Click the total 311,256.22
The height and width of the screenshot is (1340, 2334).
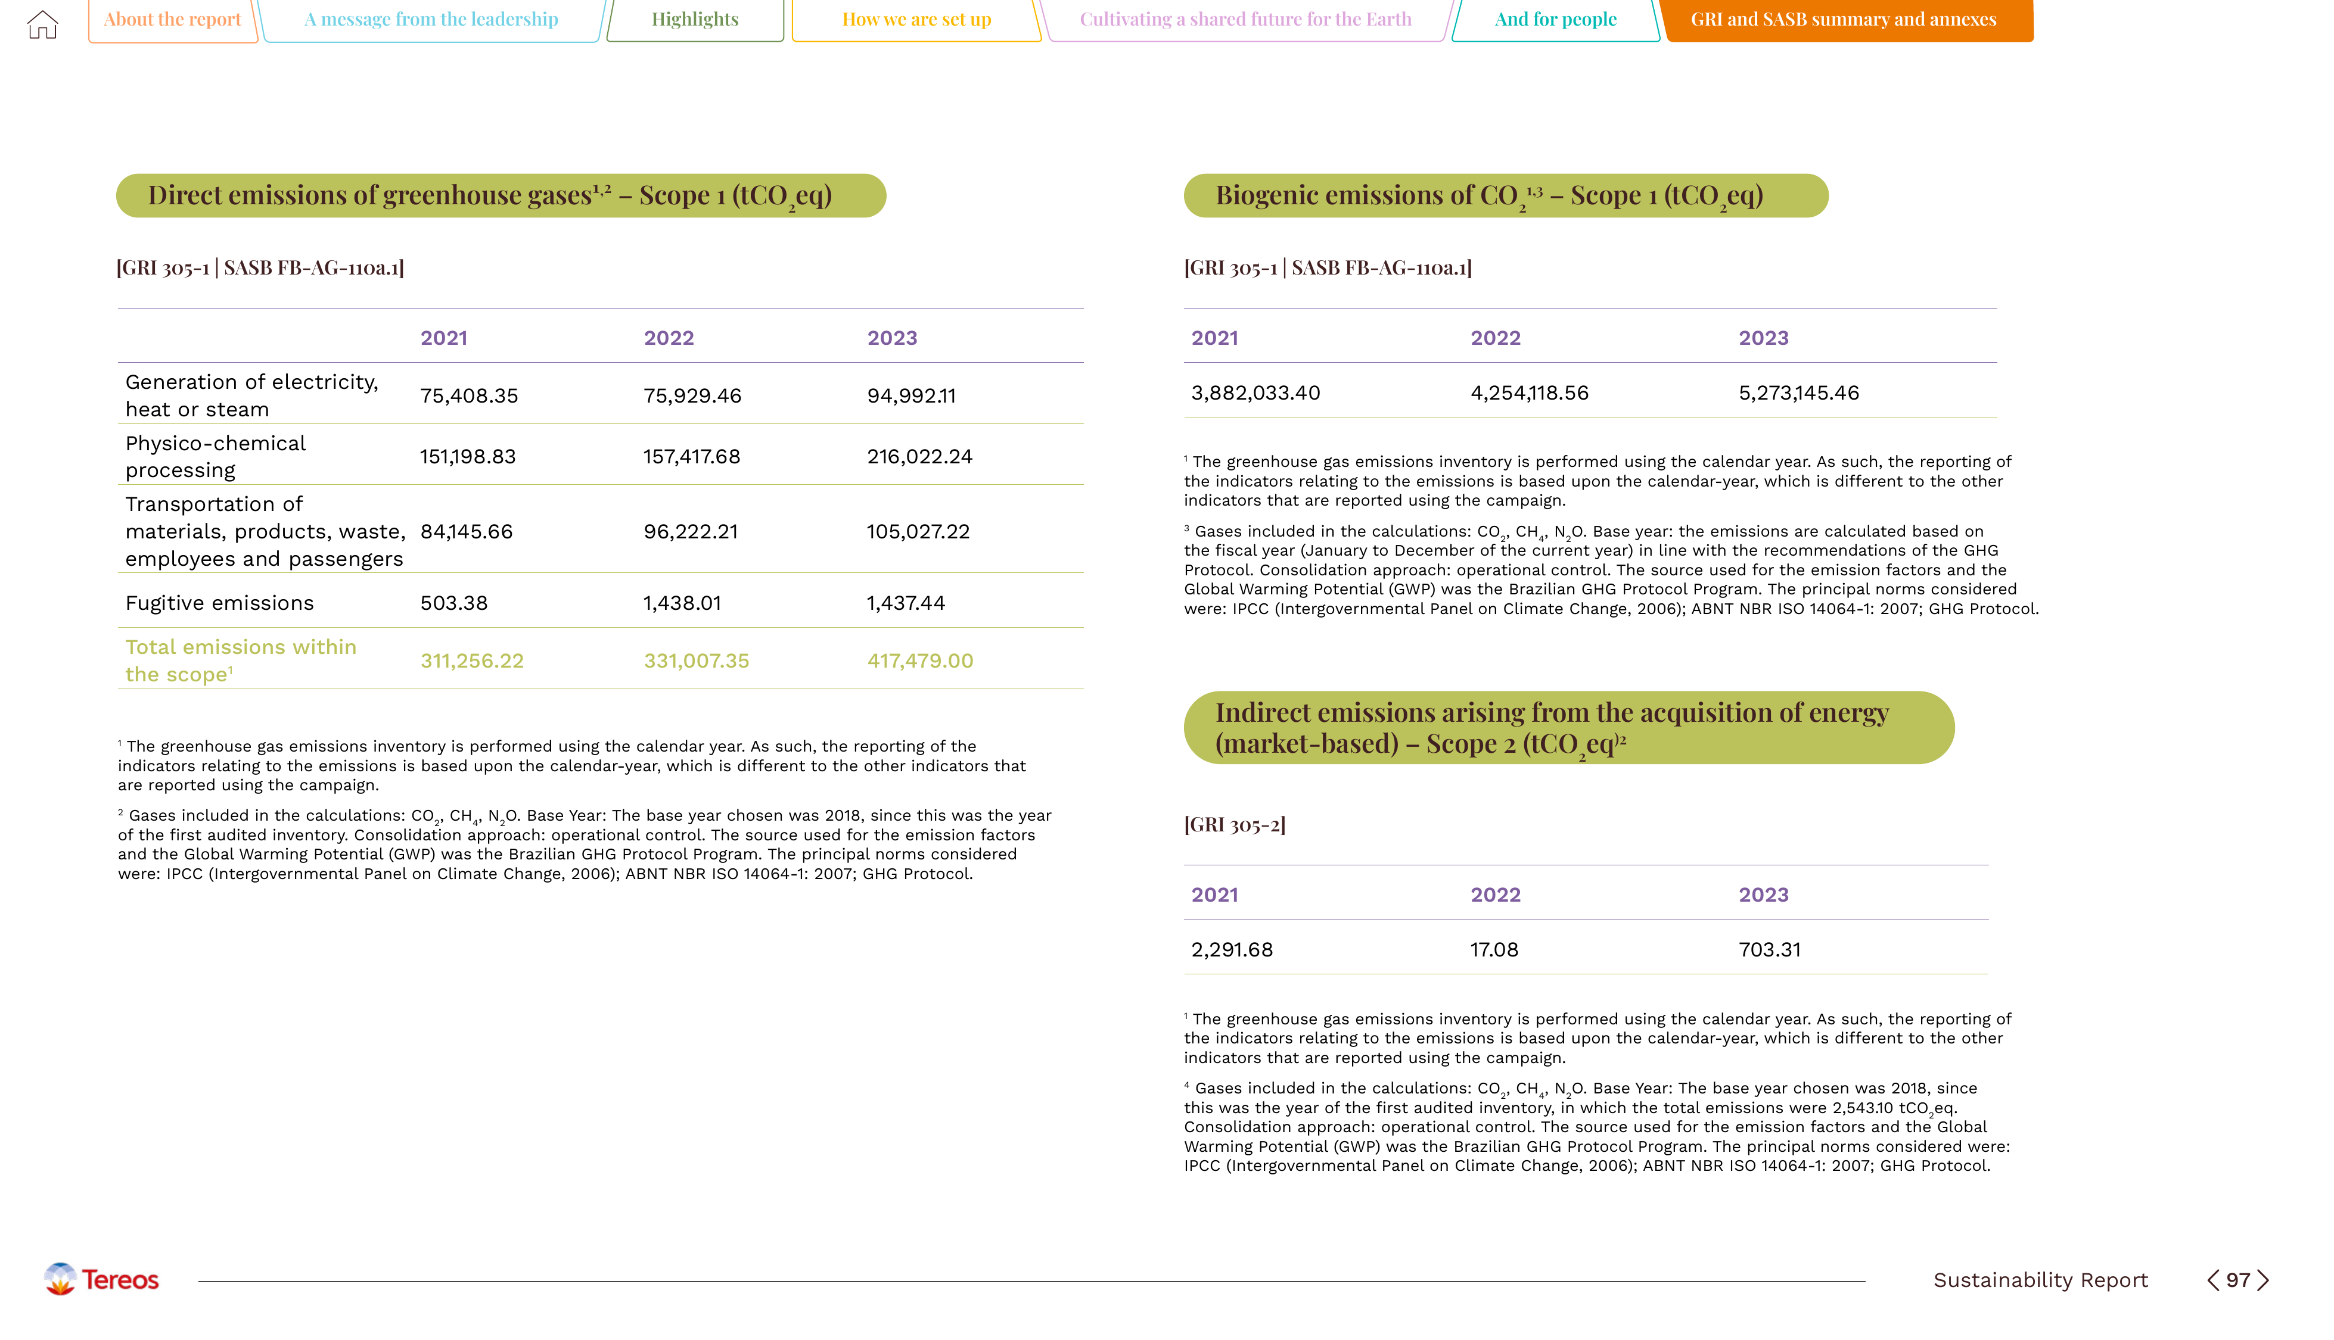(x=473, y=661)
